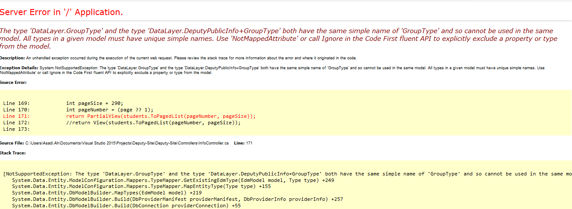Click the 'TypeMapper.MapEntityType' stack trace line
The image size is (572, 209).
tap(146, 187)
